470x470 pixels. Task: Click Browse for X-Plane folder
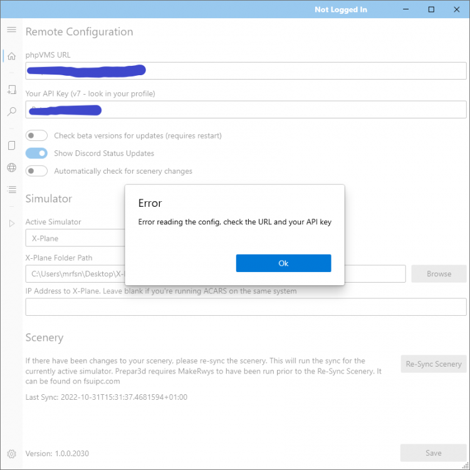coord(439,274)
